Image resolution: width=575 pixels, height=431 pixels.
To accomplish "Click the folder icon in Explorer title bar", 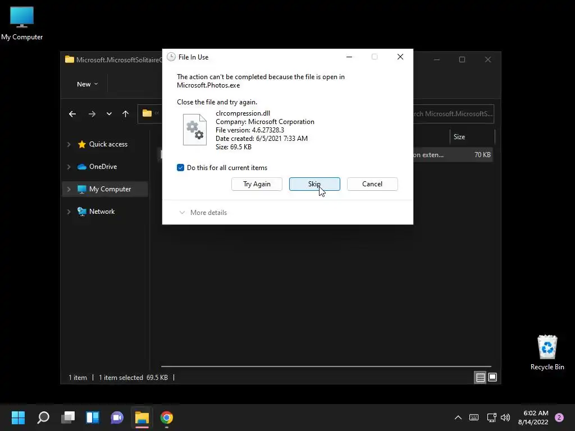I will (69, 59).
